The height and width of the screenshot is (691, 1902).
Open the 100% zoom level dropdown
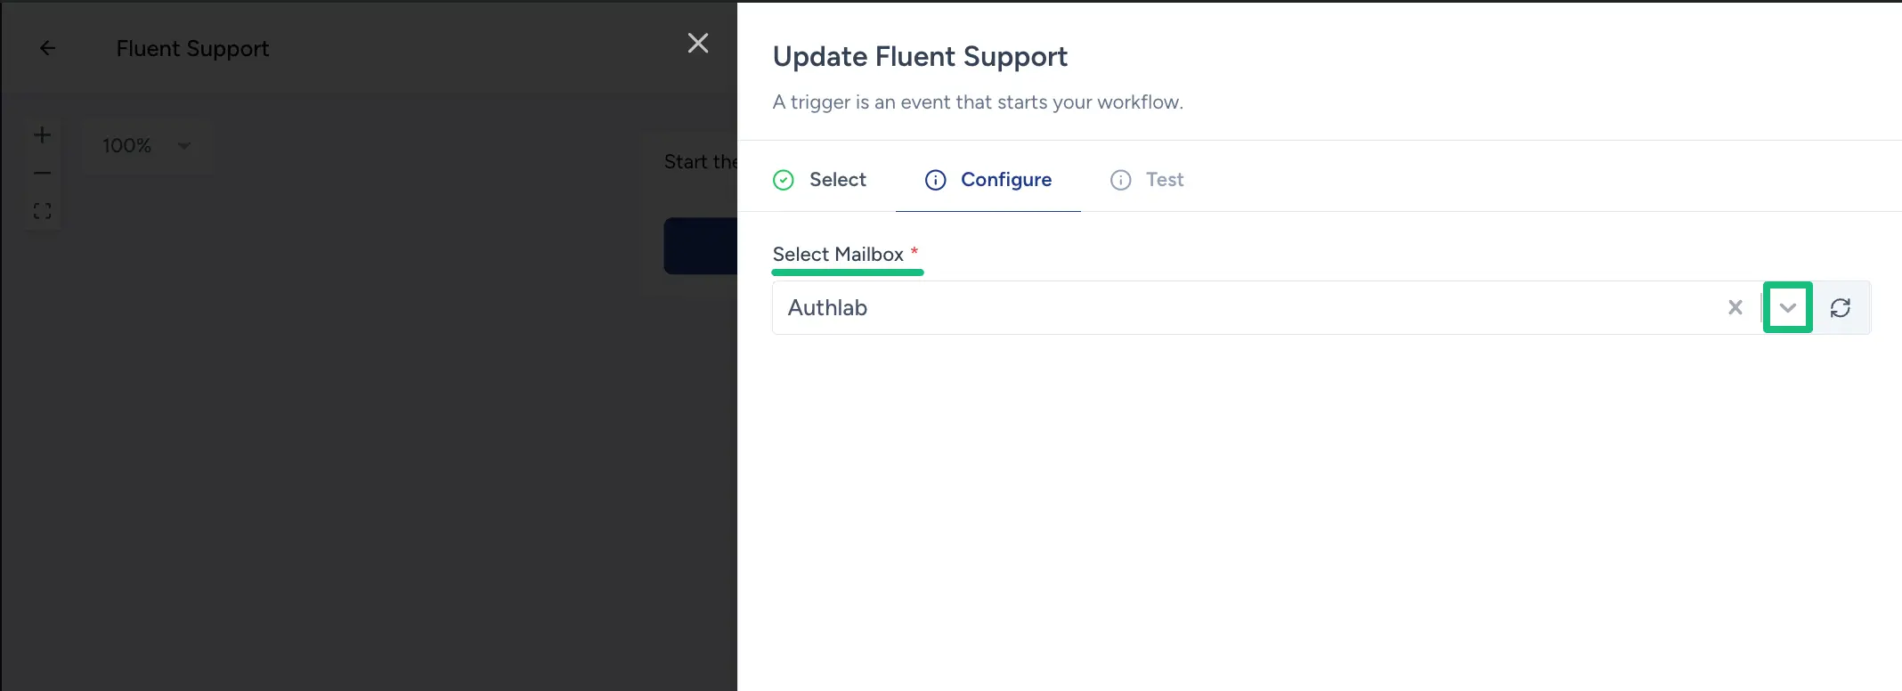click(147, 145)
